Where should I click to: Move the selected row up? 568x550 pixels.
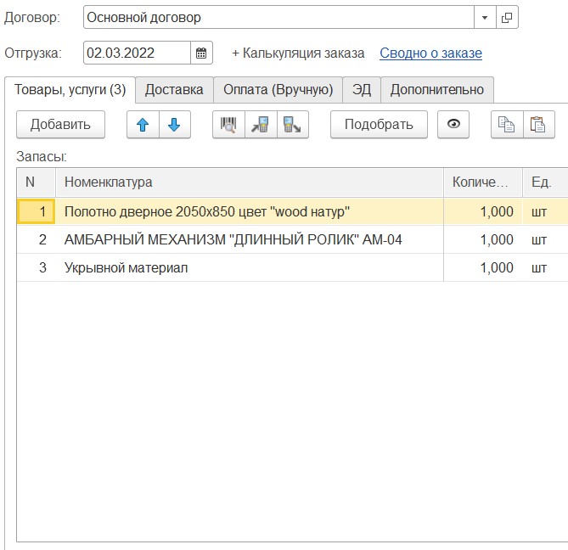point(143,125)
